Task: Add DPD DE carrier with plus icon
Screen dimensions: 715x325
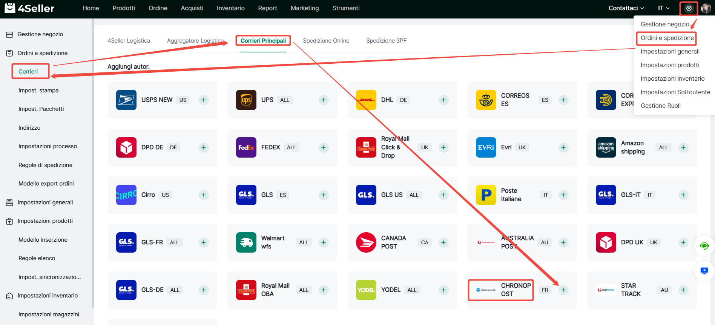Action: pyautogui.click(x=204, y=147)
